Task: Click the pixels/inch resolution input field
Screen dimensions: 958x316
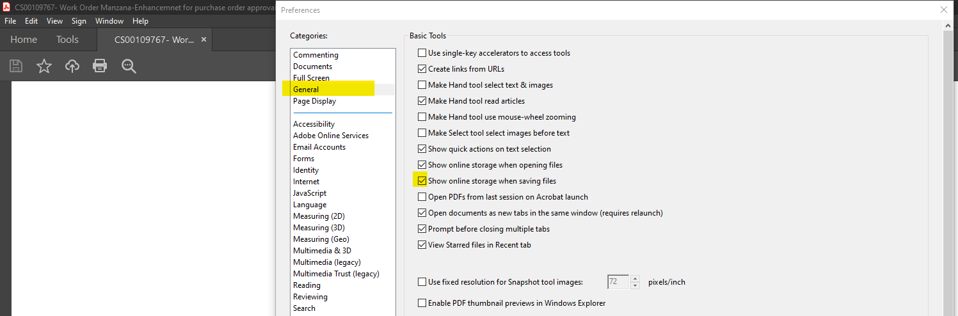Action: point(618,282)
